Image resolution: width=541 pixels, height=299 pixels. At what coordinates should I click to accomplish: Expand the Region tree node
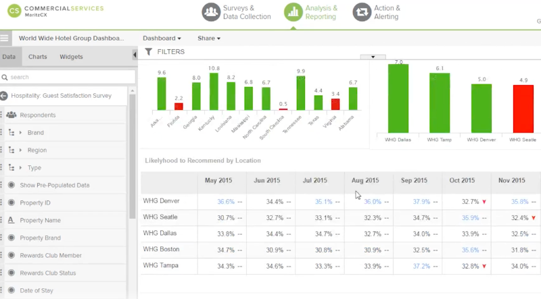21,150
